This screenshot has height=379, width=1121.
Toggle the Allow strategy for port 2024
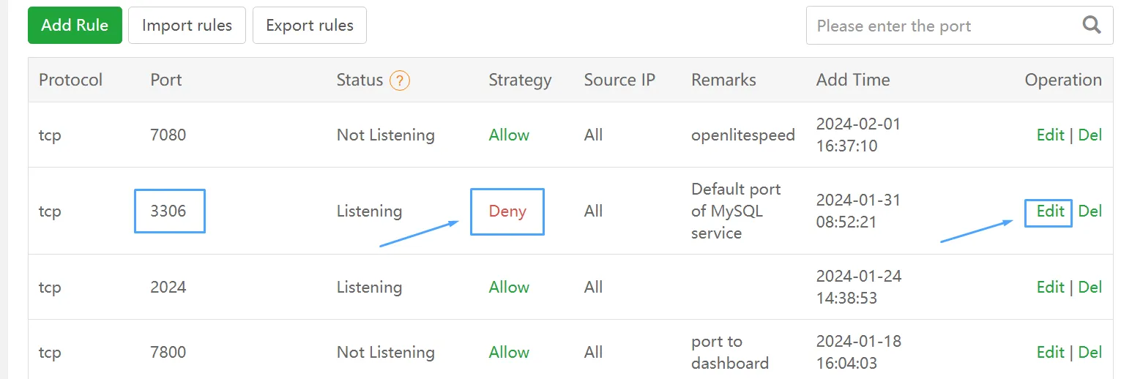[509, 287]
